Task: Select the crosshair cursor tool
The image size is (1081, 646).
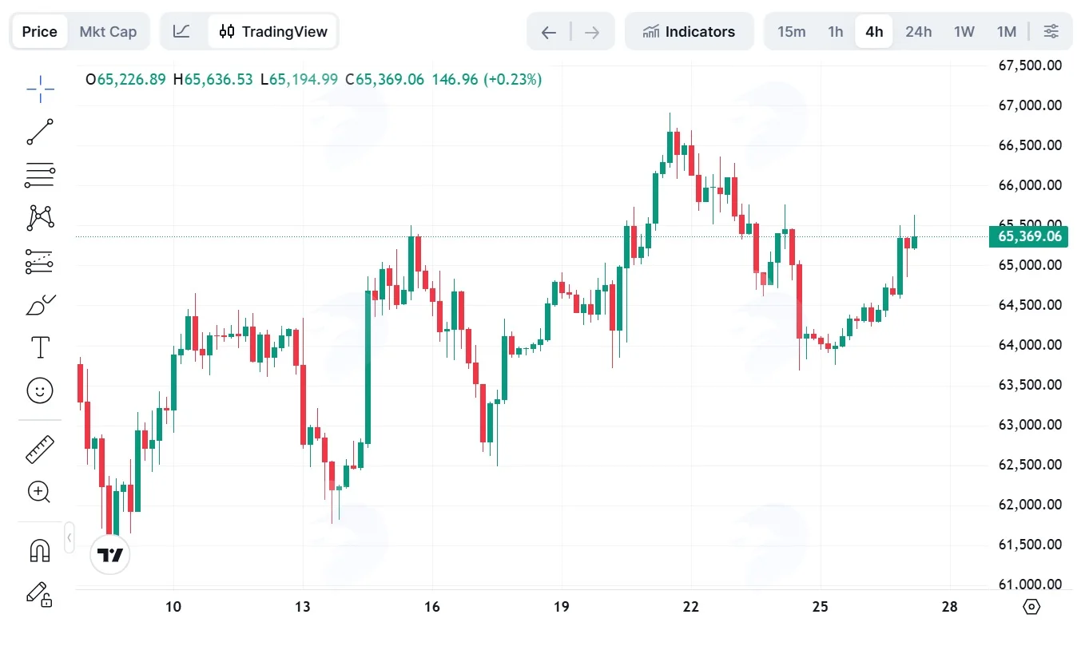Action: pos(40,89)
